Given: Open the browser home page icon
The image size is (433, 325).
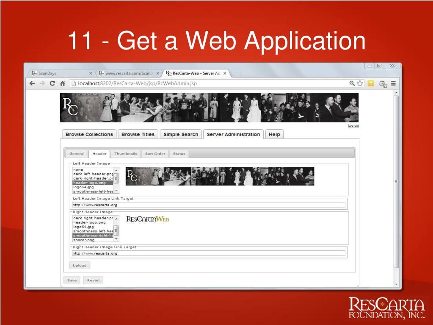Looking at the screenshot, I should pyautogui.click(x=63, y=83).
